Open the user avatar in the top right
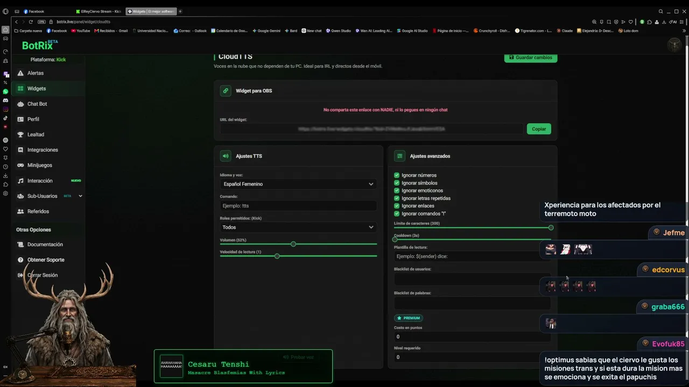This screenshot has height=387, width=689. pos(674,45)
